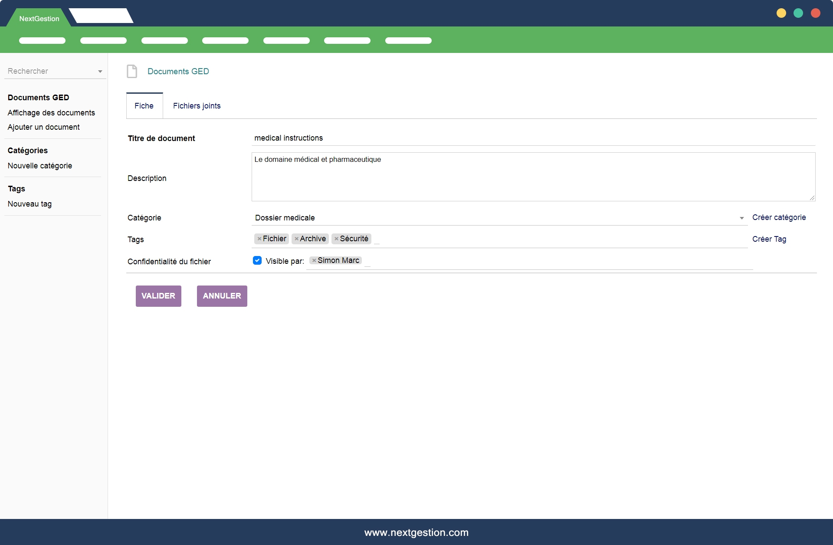Uncheck the Visible par checkbox
The width and height of the screenshot is (833, 545).
pyautogui.click(x=257, y=260)
